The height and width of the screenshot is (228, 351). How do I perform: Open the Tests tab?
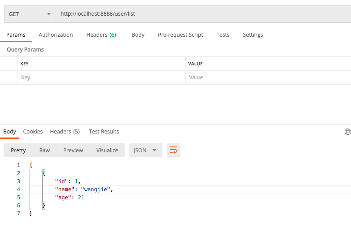(223, 35)
